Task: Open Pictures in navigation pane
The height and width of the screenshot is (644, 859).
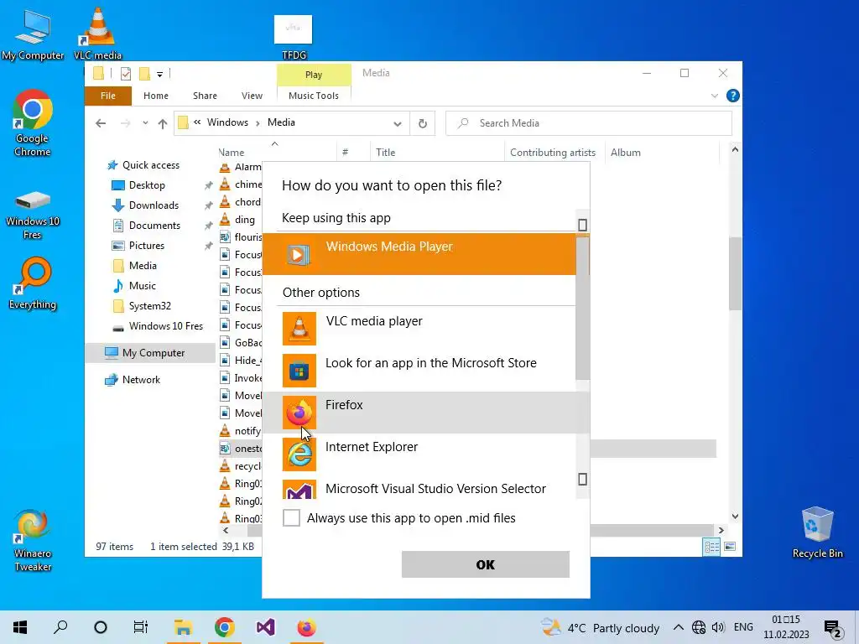Action: click(x=146, y=246)
